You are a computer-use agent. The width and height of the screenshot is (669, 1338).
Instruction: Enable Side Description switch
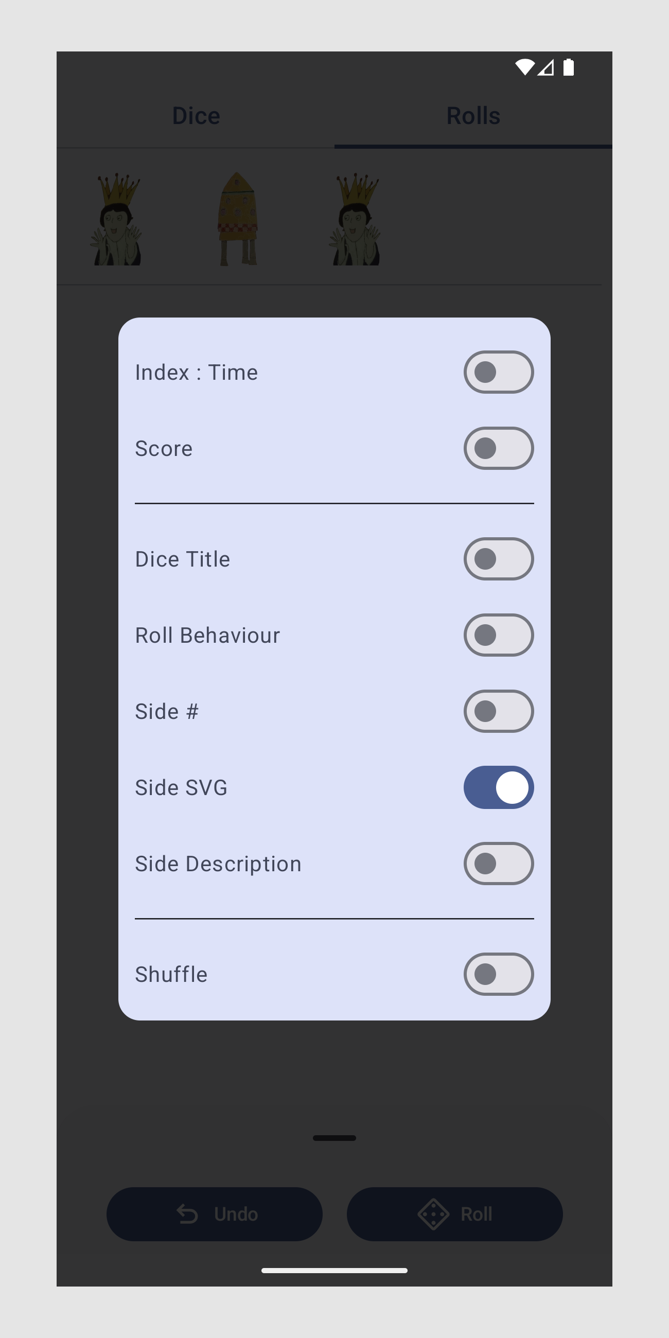(498, 862)
